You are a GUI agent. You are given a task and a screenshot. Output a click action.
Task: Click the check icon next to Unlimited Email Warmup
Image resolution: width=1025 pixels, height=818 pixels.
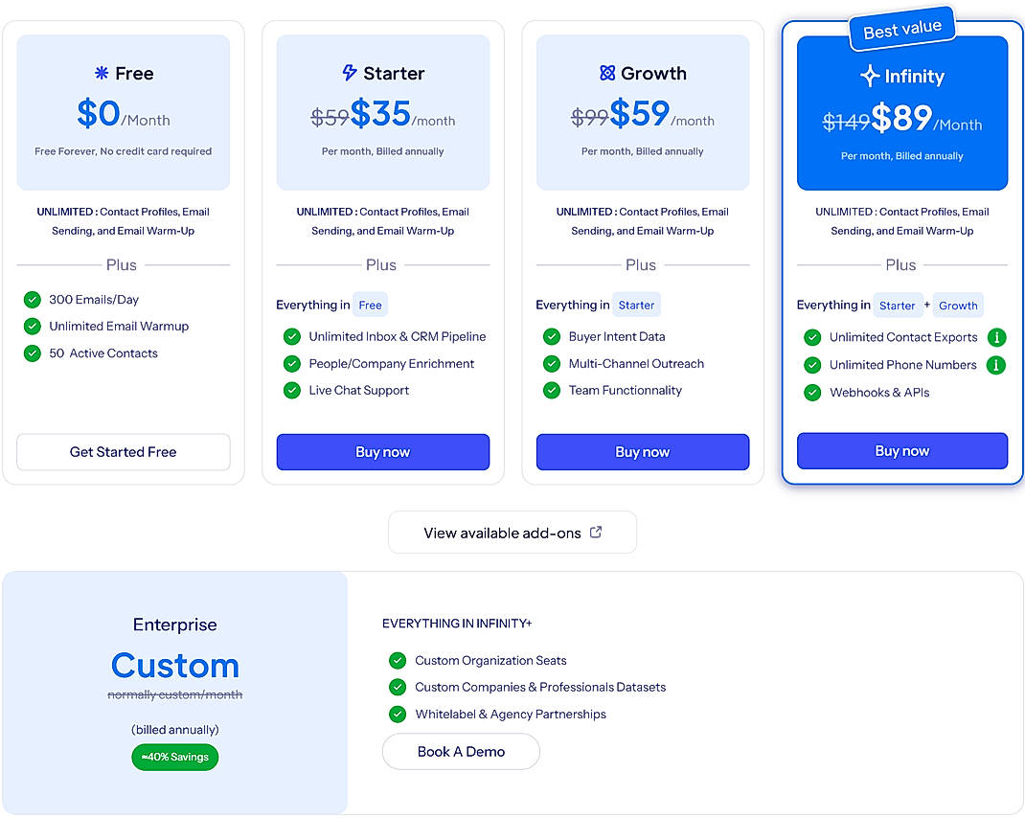[x=32, y=327]
